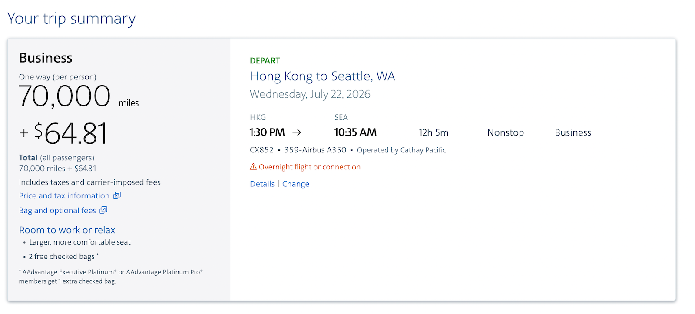This screenshot has height=314, width=695.
Task: Click the Hong Kong to Seattle, WA title
Action: click(x=322, y=76)
